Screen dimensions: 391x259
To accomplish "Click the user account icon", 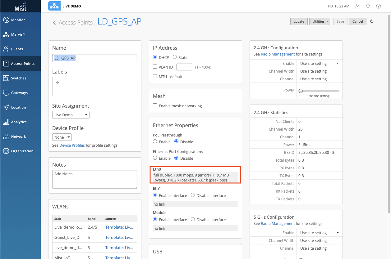I will tap(357, 6).
